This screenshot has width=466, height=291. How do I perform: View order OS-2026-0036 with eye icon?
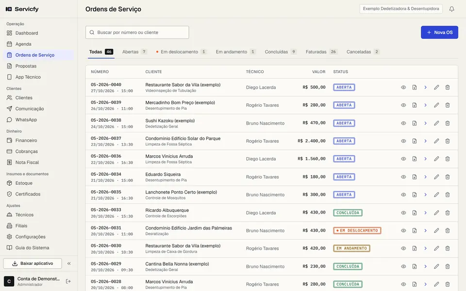403,159
